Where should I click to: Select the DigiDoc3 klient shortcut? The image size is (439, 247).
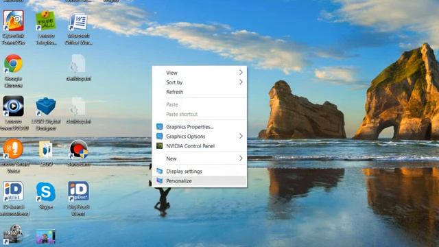(78, 199)
